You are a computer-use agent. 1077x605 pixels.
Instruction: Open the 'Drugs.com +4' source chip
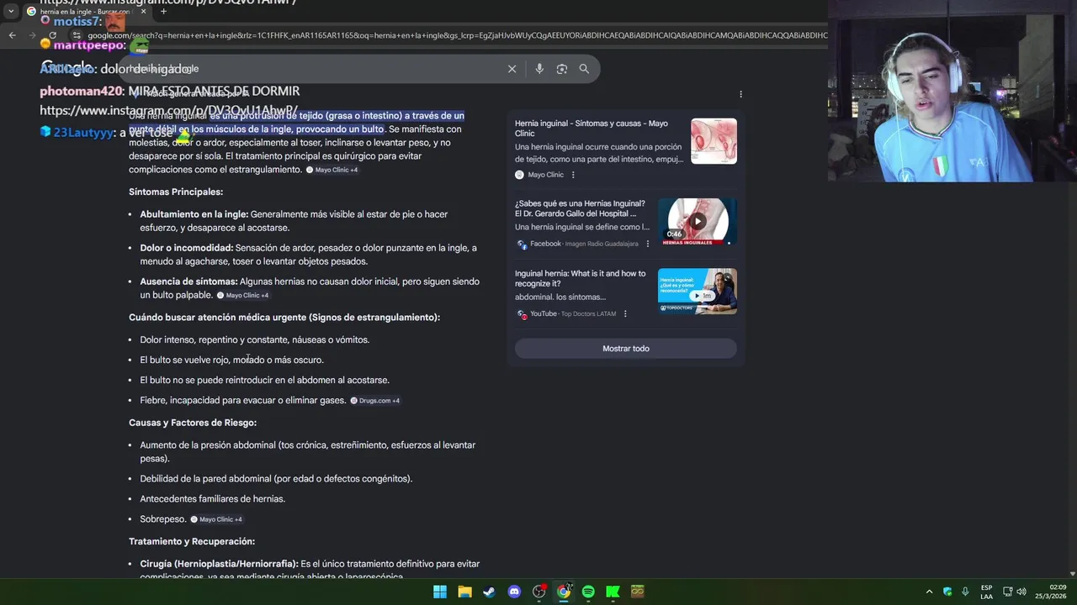coord(374,401)
